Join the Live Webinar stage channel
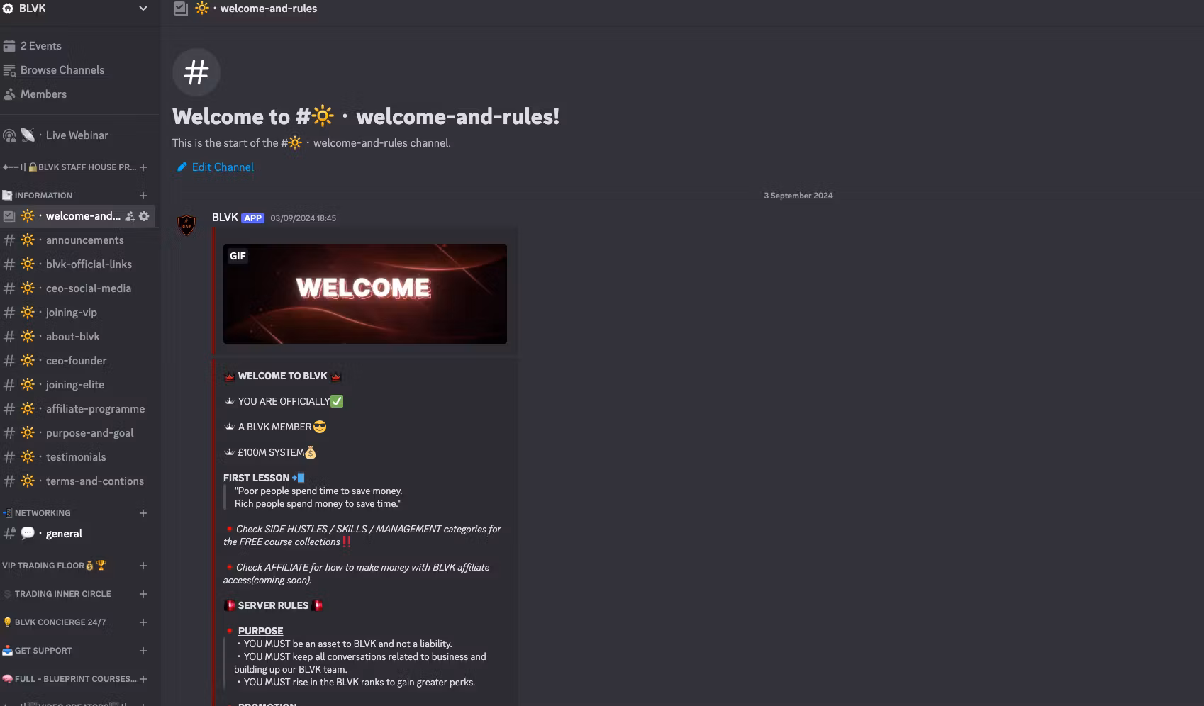 (77, 135)
